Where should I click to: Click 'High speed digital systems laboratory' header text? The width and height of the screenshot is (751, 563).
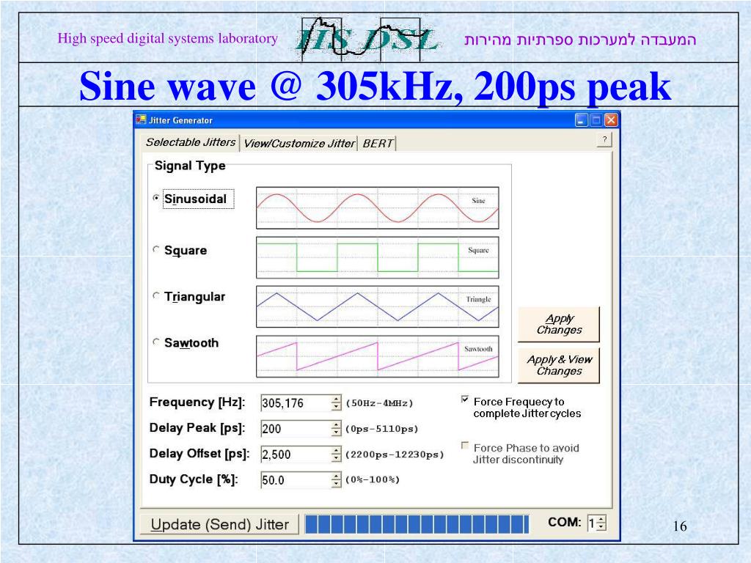[x=168, y=38]
